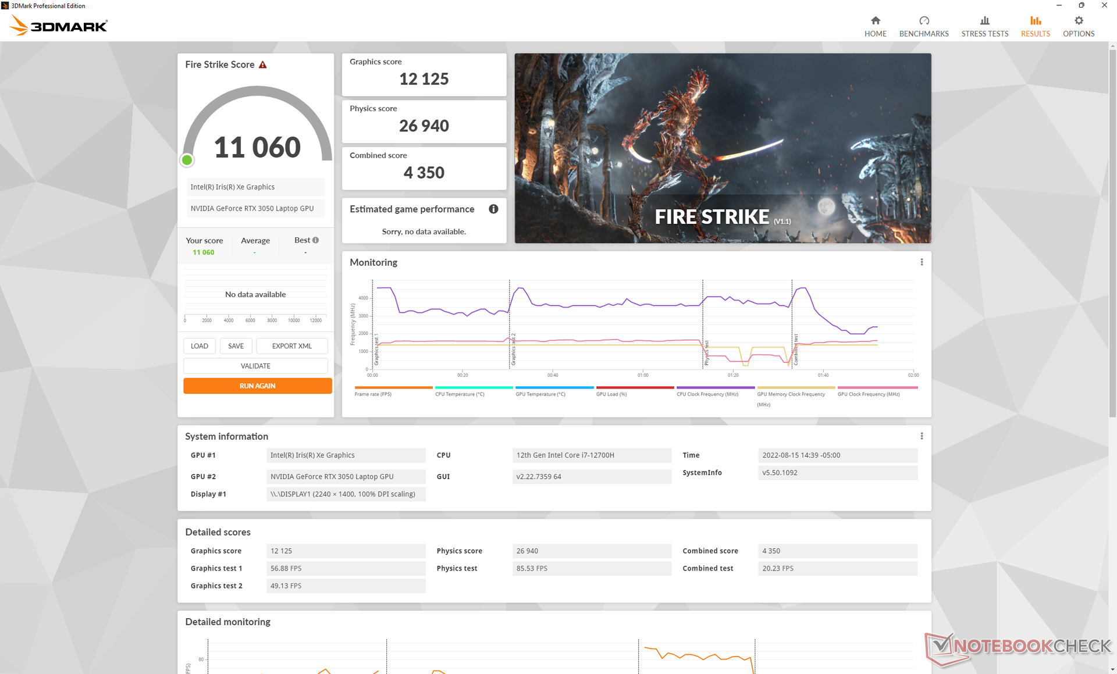Open the Monitoring panel three-dot menu

pos(922,262)
